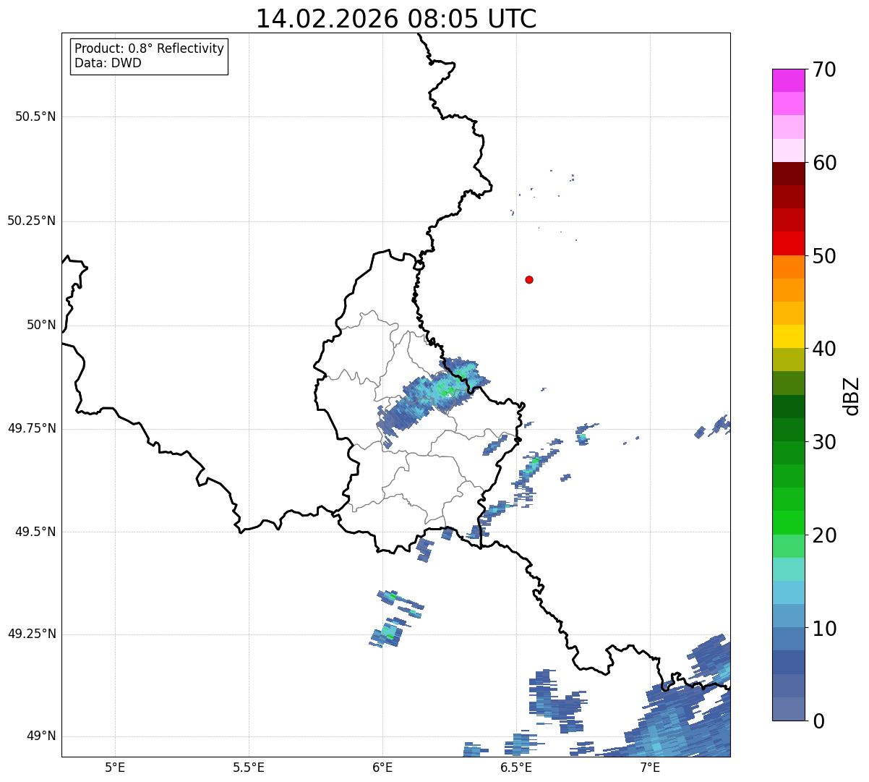Click the 49.75°N latitude label
The image size is (869, 782).
[32, 428]
